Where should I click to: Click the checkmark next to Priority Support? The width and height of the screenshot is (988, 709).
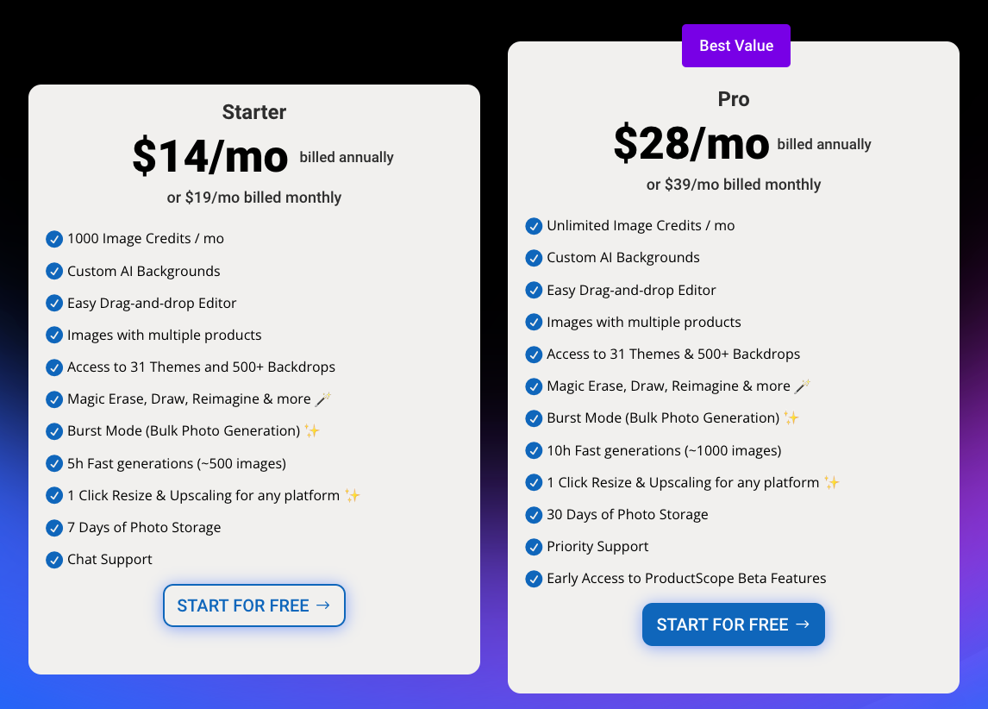click(534, 547)
